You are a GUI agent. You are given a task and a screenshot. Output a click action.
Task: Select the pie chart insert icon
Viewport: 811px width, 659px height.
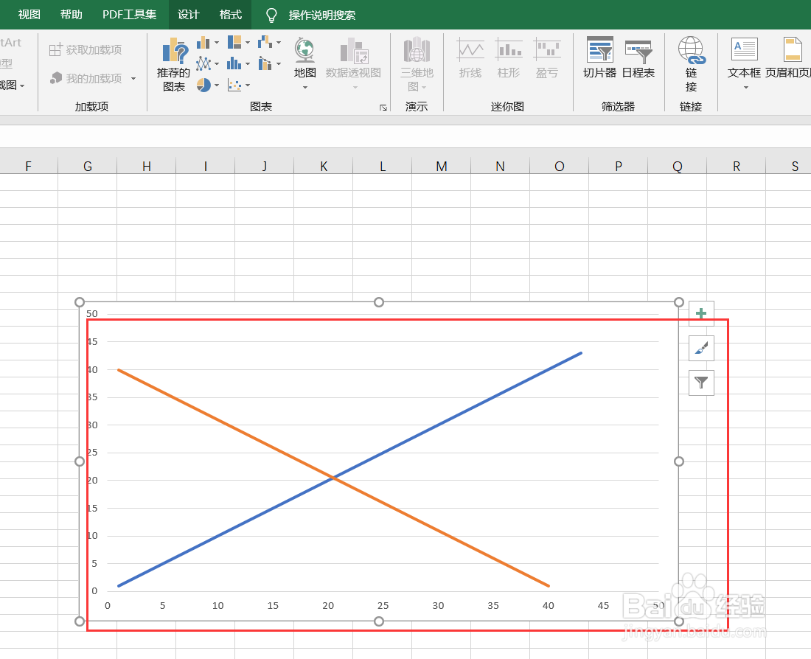click(204, 85)
